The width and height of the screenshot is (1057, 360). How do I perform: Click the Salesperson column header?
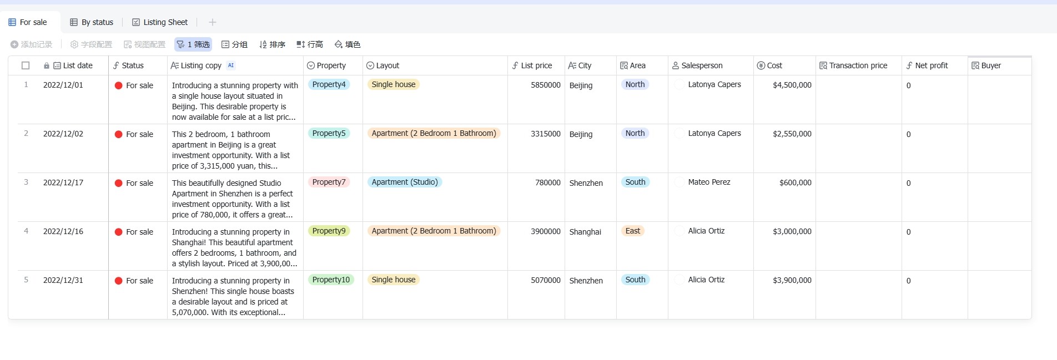[x=702, y=65]
